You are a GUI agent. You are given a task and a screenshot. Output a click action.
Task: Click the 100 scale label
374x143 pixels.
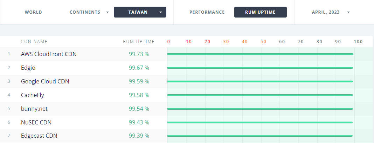[358, 42]
